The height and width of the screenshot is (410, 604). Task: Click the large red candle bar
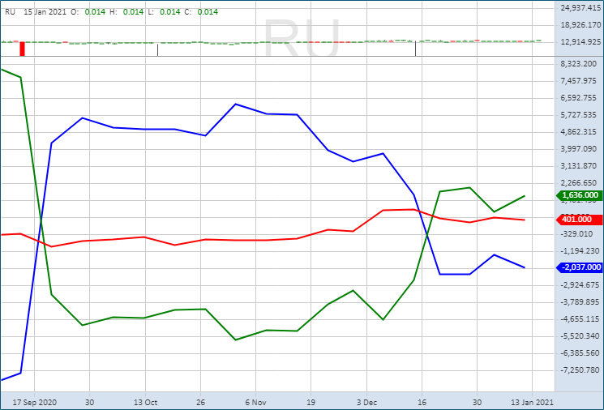23,49
